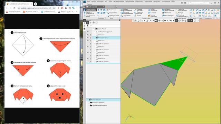221x124 pixels.
Task: Click the zoom magnifier in view toolbar
Action: pyautogui.click(x=142, y=21)
